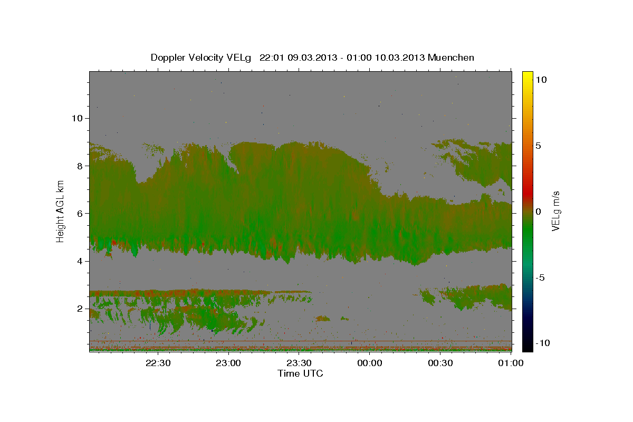Click the colorbar label 'VELg m/s'

[x=556, y=211]
